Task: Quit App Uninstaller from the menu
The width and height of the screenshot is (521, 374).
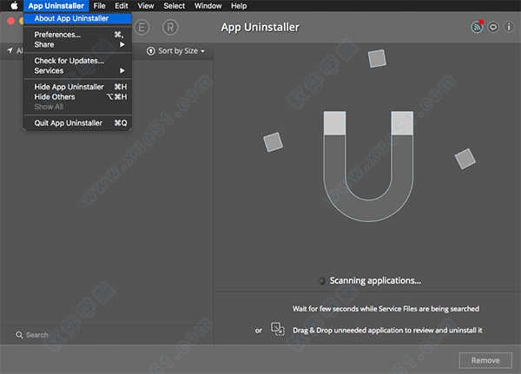Action: pos(77,123)
